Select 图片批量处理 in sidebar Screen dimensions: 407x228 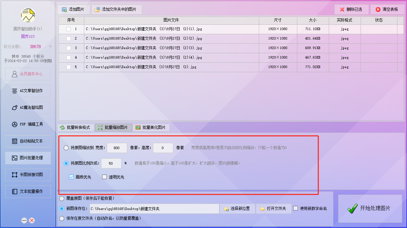tap(28, 158)
